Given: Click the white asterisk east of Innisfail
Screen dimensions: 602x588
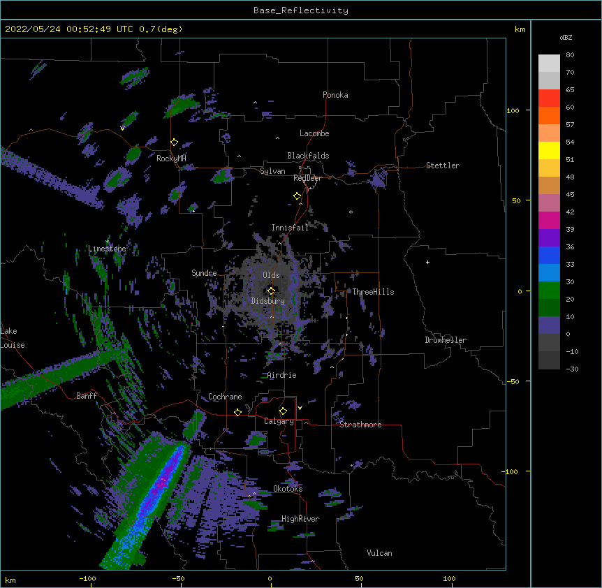Looking at the screenshot, I should [351, 212].
